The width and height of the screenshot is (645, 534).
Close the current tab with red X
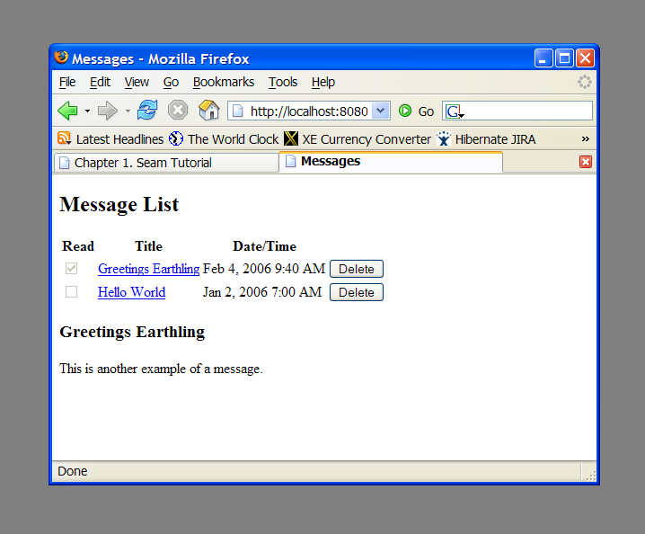[586, 162]
